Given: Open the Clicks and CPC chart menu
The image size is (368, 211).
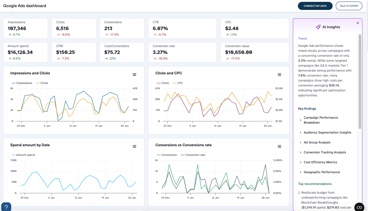Looking at the screenshot, I should click(x=279, y=74).
